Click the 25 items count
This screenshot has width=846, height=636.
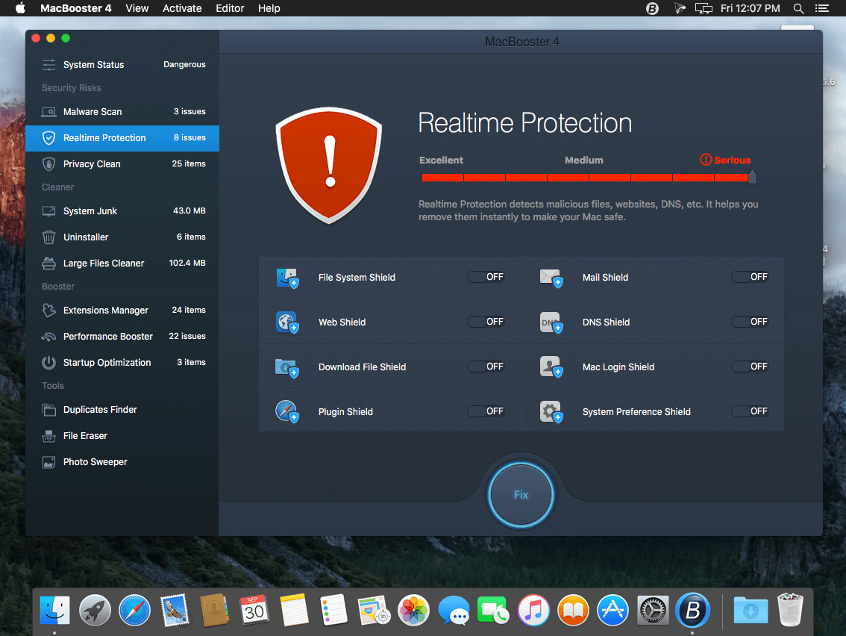(188, 163)
